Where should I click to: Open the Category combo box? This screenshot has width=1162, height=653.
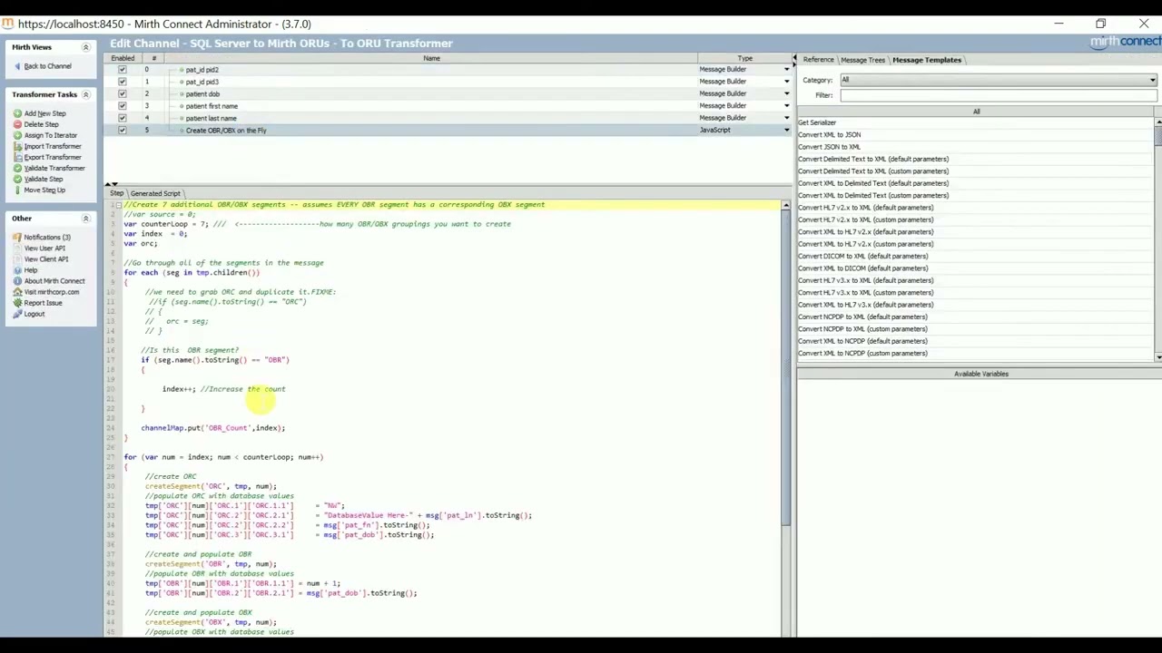coord(999,80)
